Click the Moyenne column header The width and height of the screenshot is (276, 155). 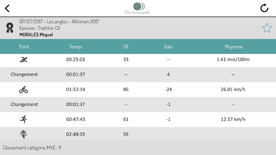[x=234, y=47]
